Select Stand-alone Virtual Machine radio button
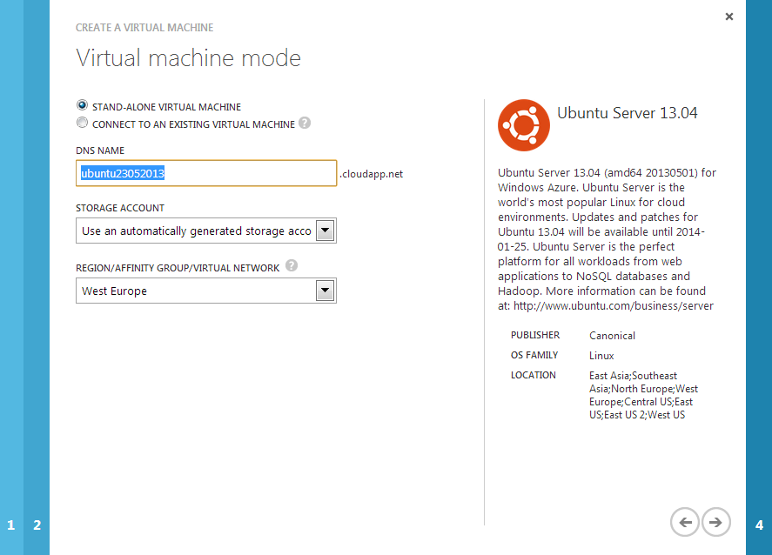The image size is (772, 555). coord(83,106)
